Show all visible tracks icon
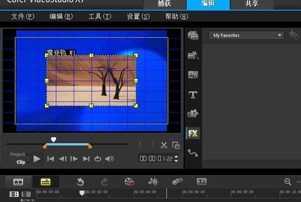This screenshot has width=301, height=202. click(14, 194)
